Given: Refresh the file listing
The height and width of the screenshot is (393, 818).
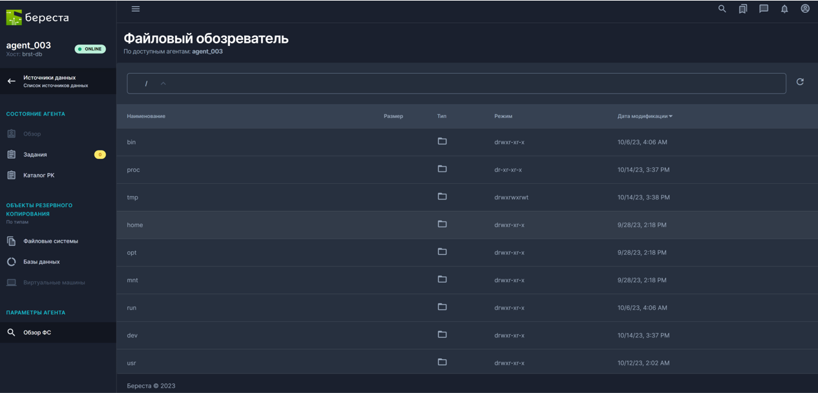Looking at the screenshot, I should click(x=800, y=82).
